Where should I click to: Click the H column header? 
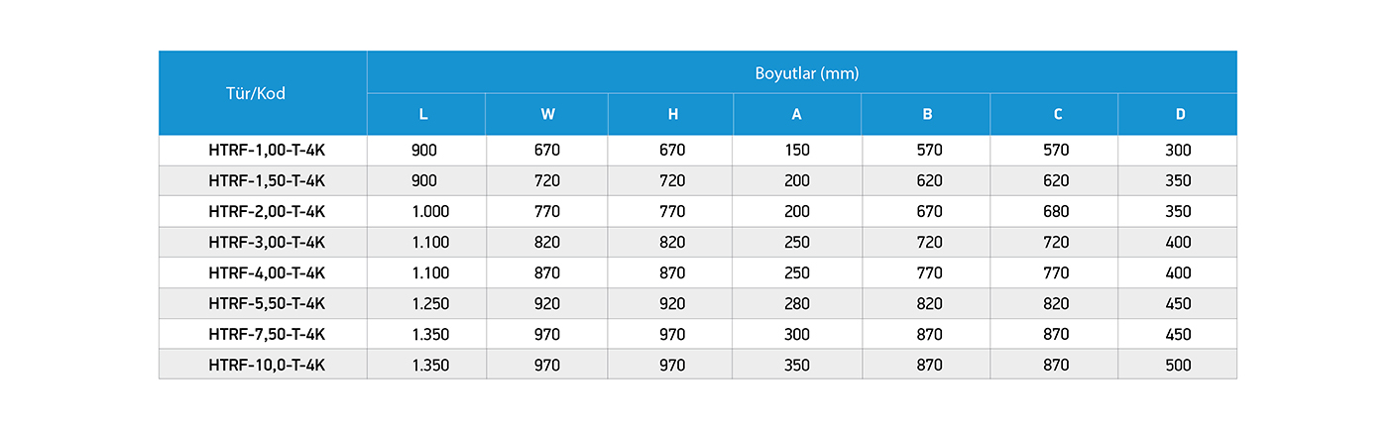point(671,114)
